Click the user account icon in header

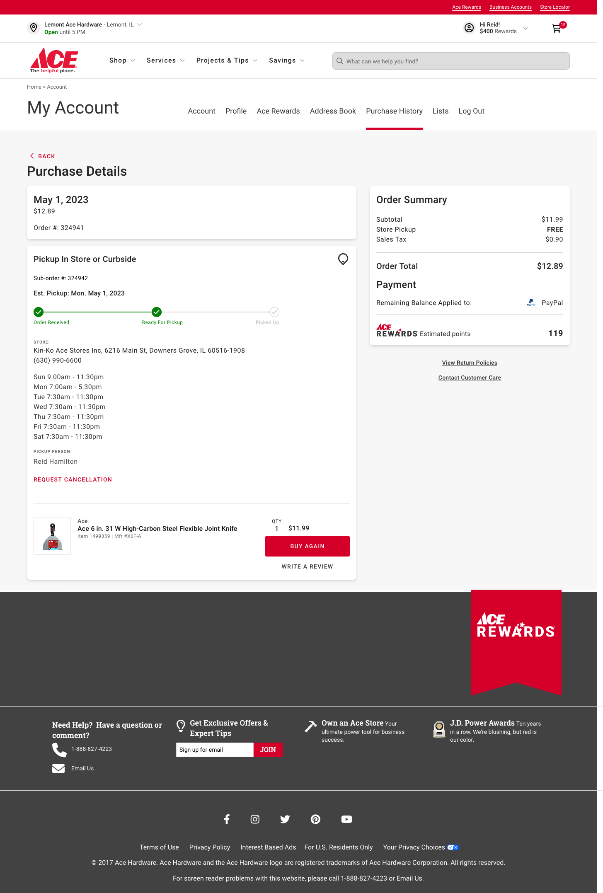click(x=469, y=28)
